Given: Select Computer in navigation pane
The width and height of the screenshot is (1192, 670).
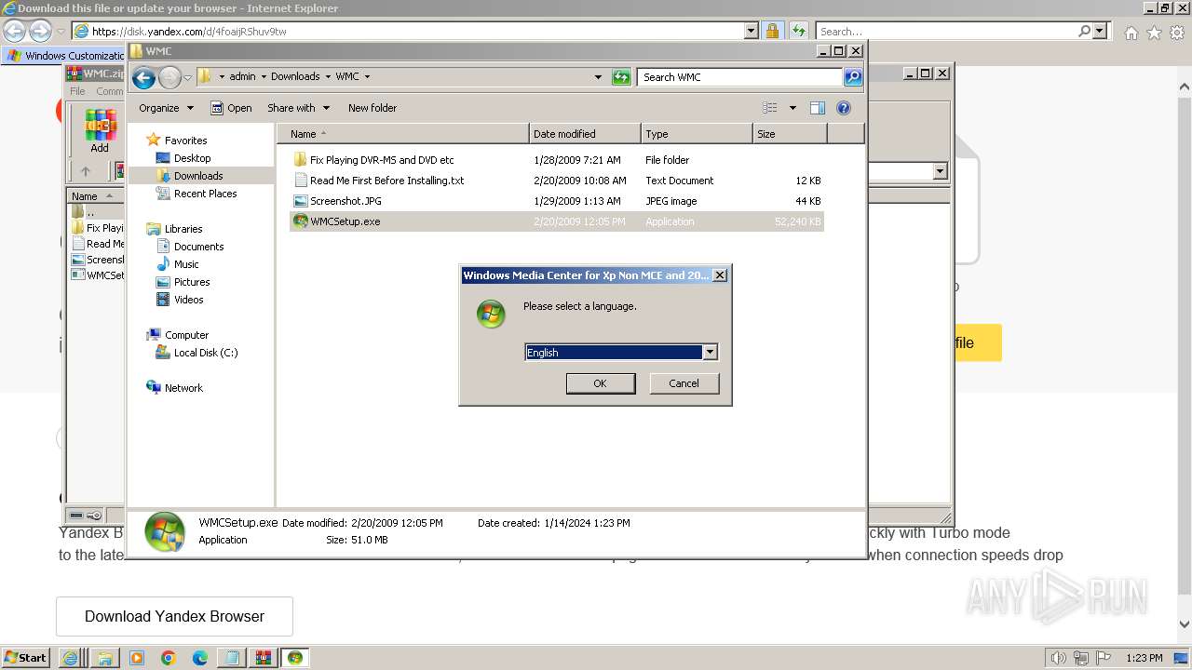Looking at the screenshot, I should 186,335.
